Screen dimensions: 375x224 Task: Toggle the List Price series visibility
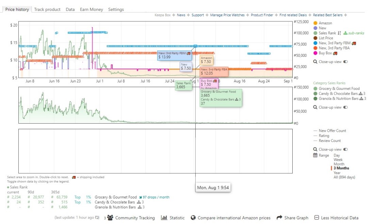point(326,38)
